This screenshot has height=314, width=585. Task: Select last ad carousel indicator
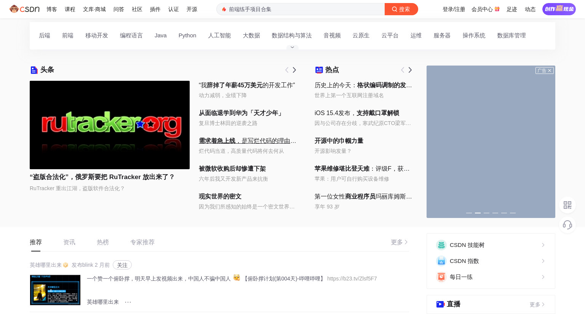513,213
